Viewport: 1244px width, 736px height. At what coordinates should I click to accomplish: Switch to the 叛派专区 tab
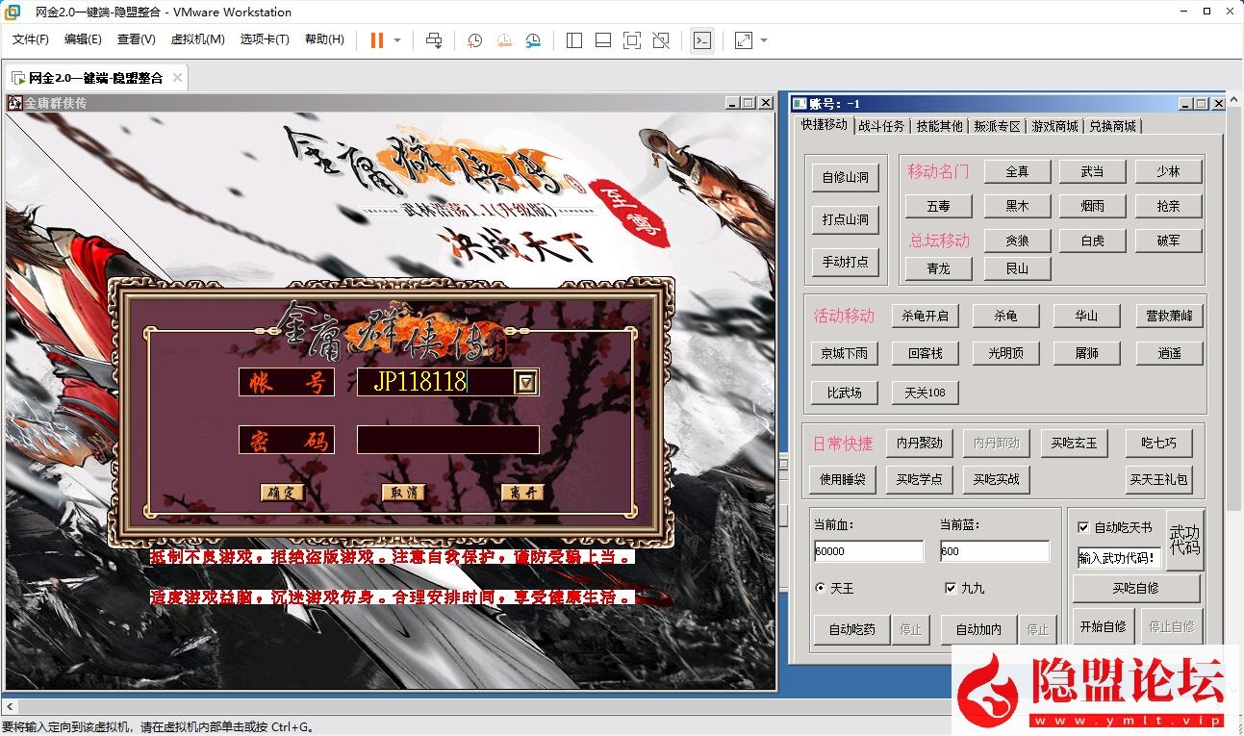(x=997, y=126)
